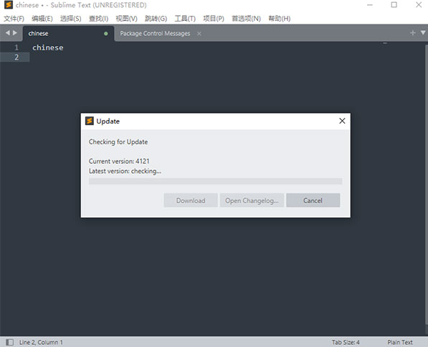Click the Sublime icon in Update dialog title
Screen dimensions: 428x347
point(90,121)
